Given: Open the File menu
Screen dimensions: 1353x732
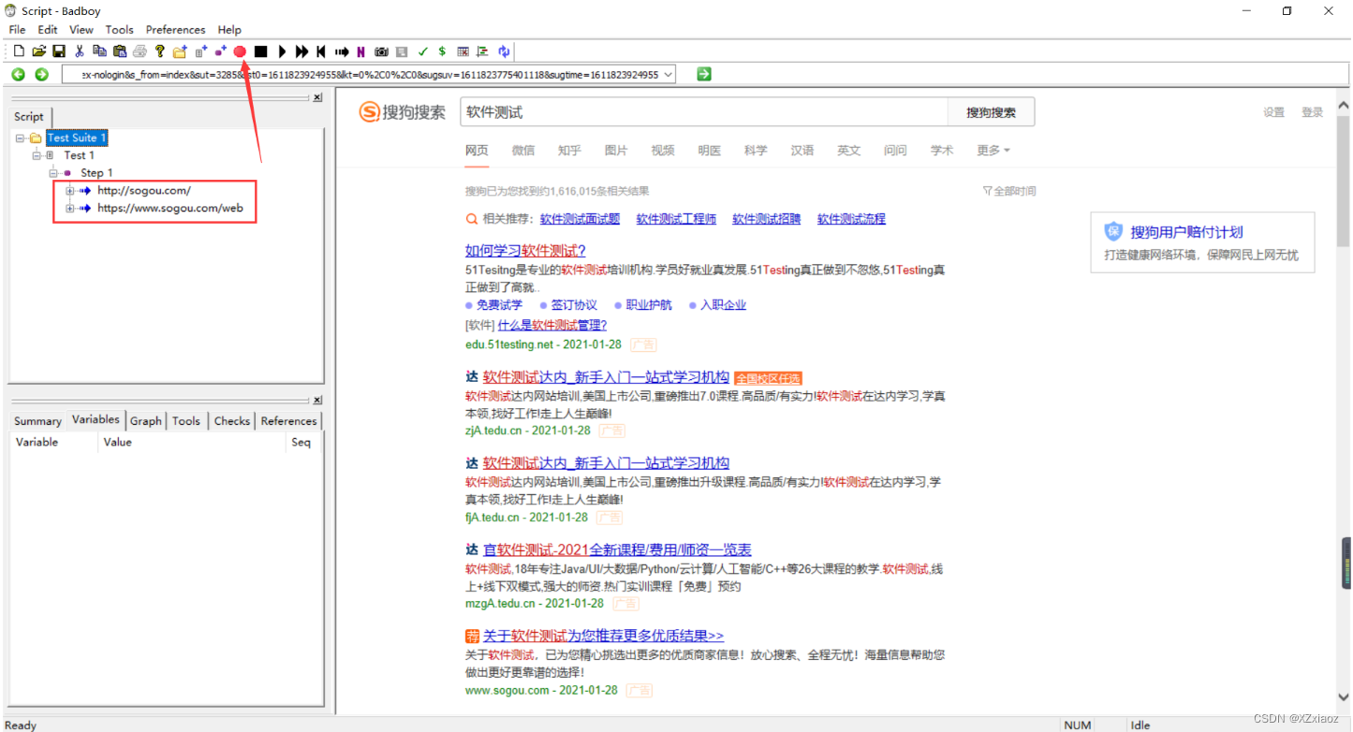Looking at the screenshot, I should 17,30.
